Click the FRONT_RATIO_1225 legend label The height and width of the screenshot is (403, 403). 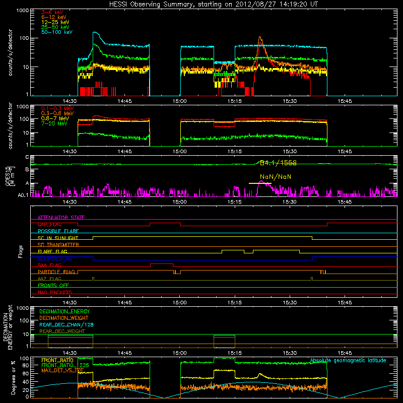coord(65,365)
